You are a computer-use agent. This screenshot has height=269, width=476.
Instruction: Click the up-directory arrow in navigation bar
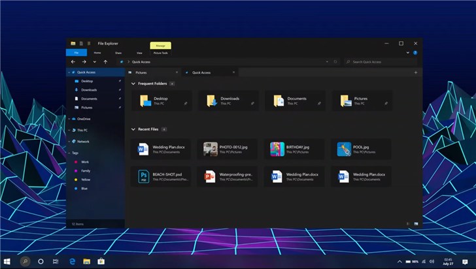[x=105, y=62]
